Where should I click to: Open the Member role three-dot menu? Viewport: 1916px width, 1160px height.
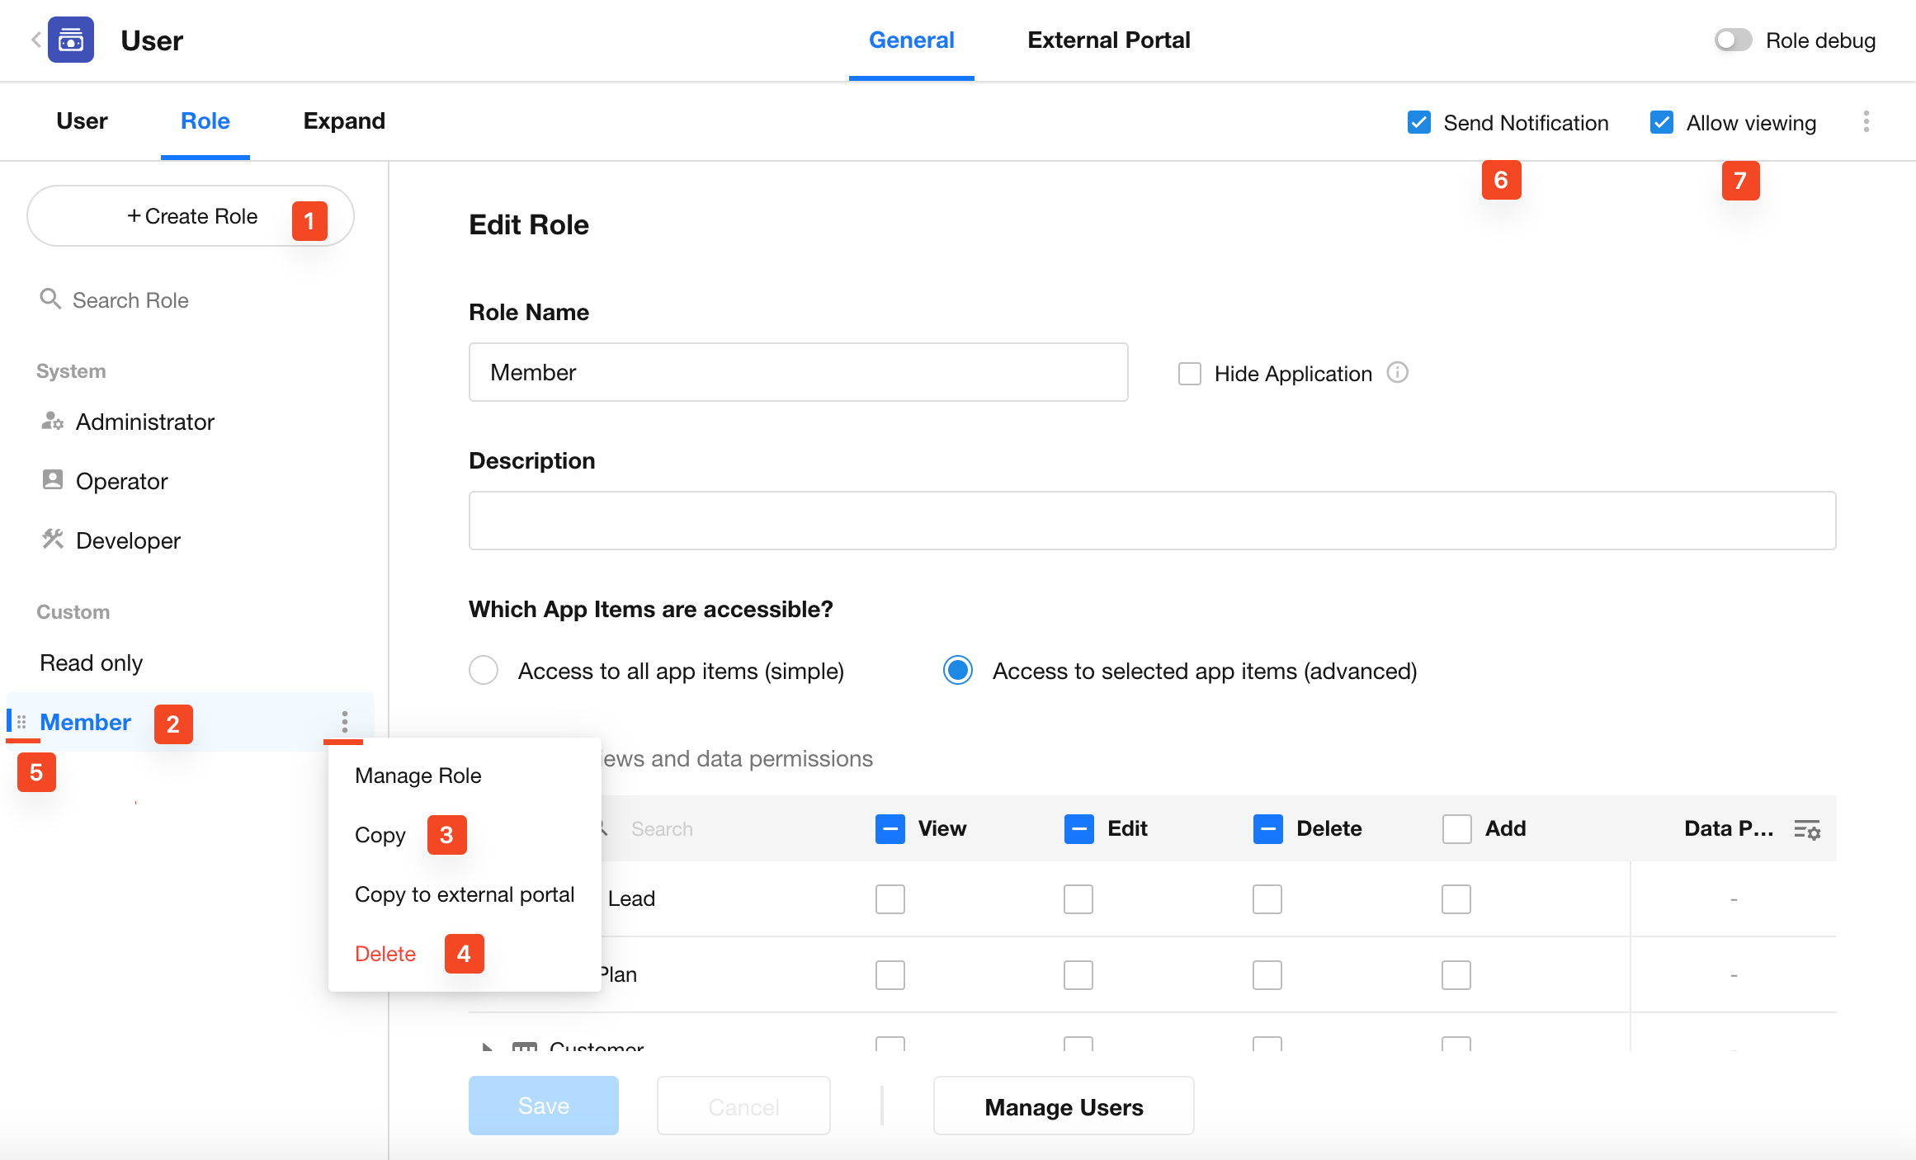point(344,722)
